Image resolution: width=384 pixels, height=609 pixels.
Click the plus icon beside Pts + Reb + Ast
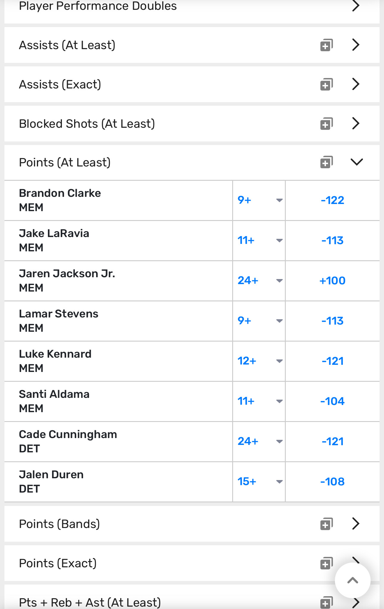(x=326, y=602)
